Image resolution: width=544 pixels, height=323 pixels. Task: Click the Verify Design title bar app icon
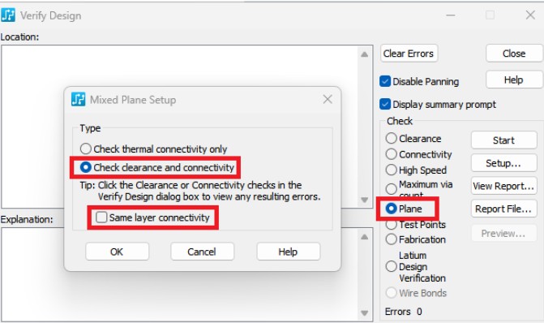click(8, 15)
